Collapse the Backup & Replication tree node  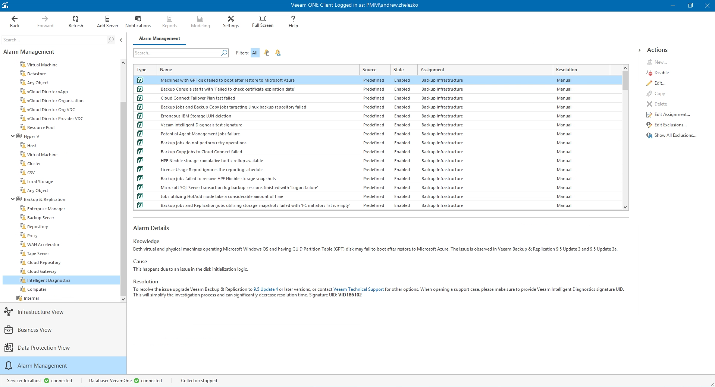[13, 199]
